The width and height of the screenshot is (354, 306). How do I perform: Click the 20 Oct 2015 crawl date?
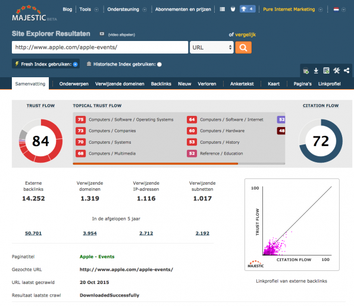click(x=95, y=282)
